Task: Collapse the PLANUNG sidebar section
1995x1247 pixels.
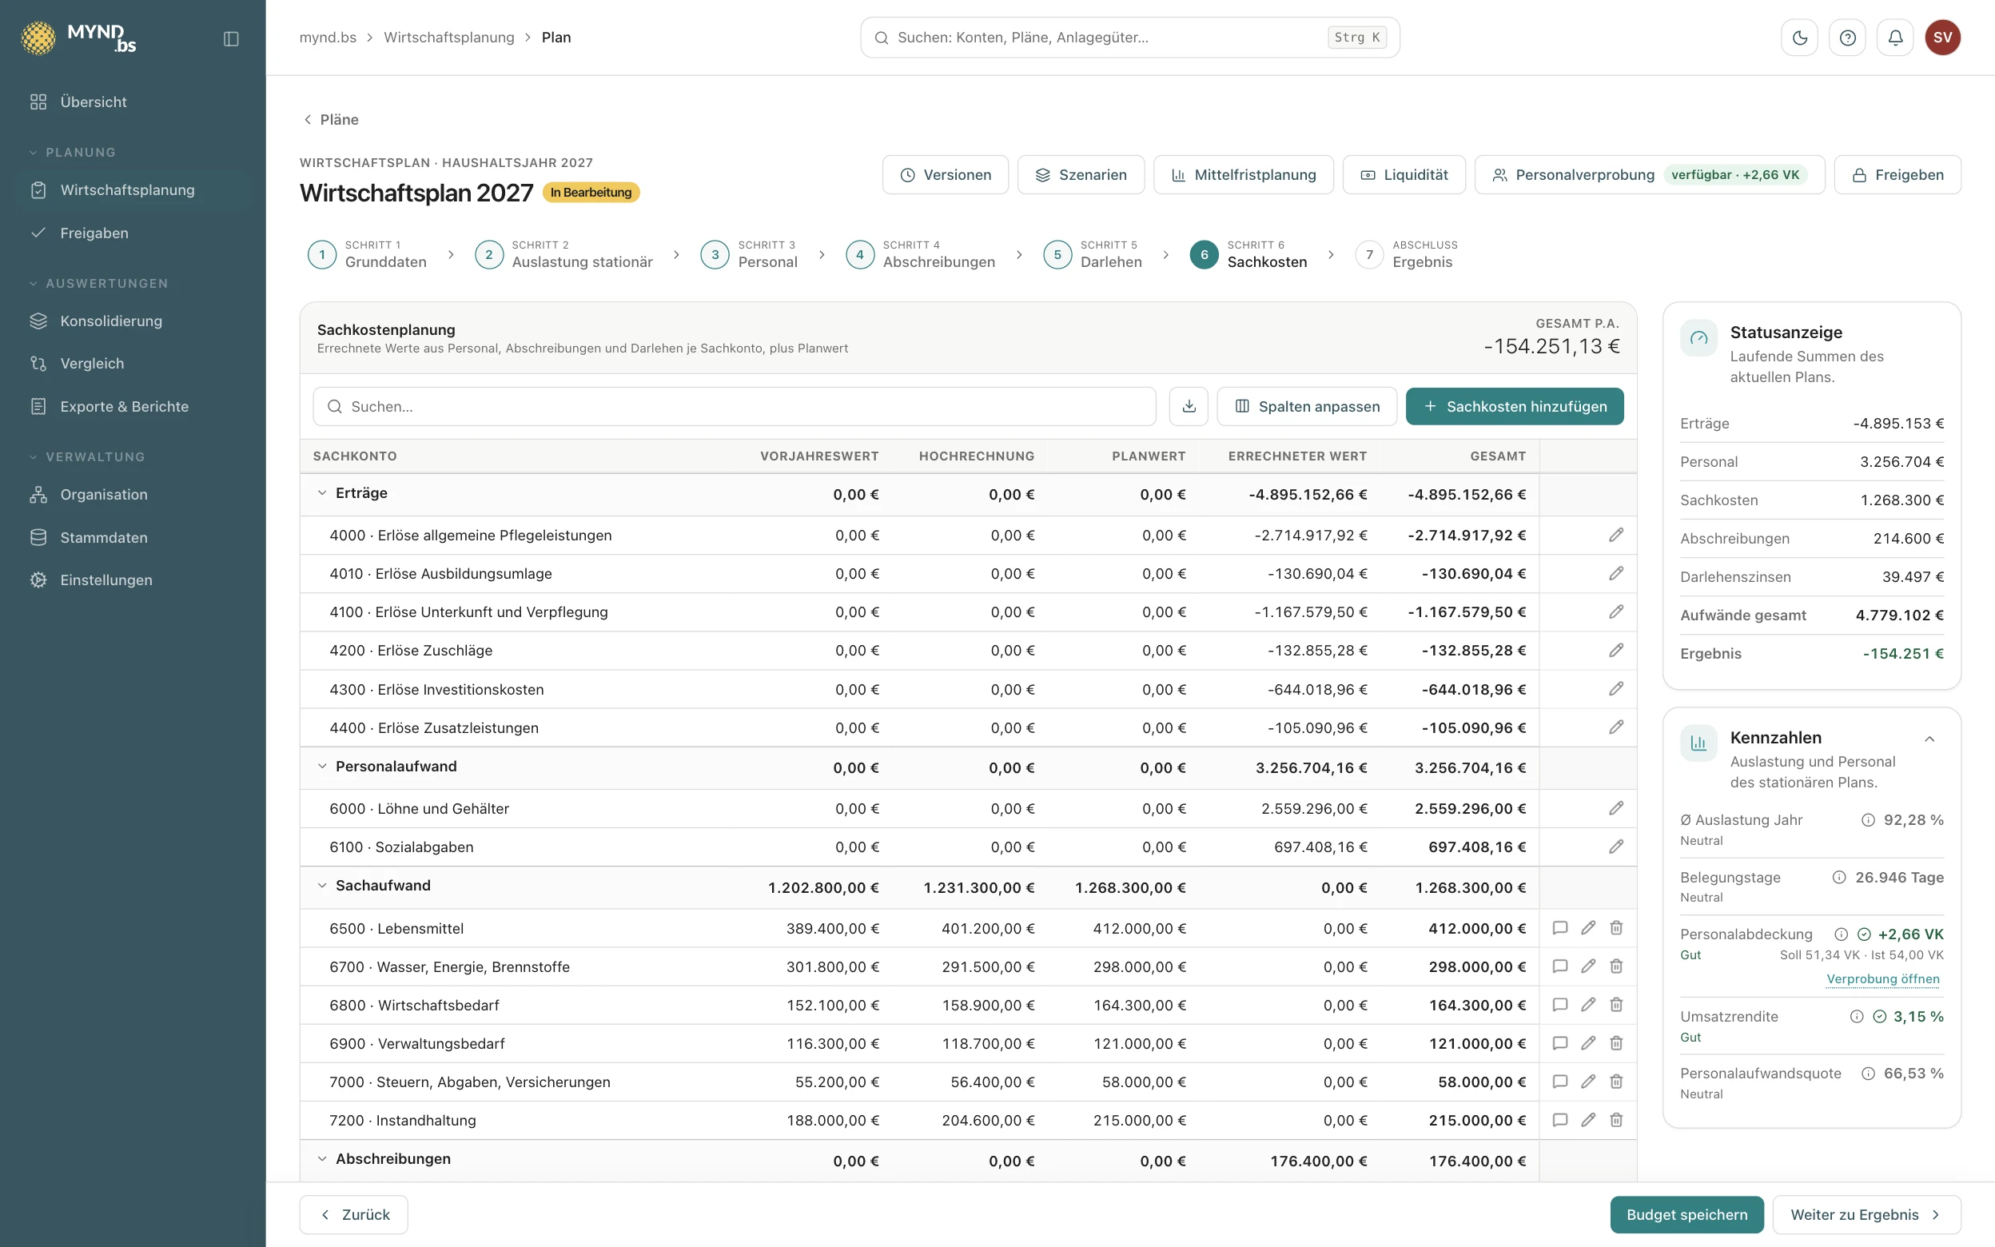Action: point(73,153)
